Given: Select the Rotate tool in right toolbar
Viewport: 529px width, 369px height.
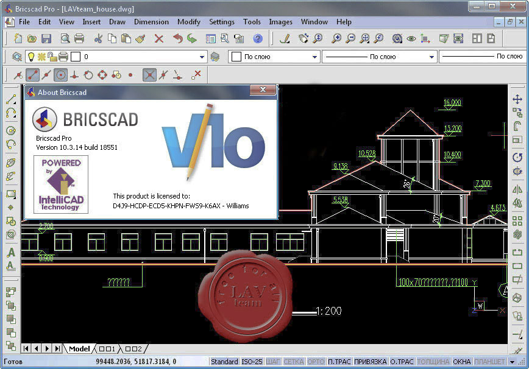Looking at the screenshot, I should point(517,157).
